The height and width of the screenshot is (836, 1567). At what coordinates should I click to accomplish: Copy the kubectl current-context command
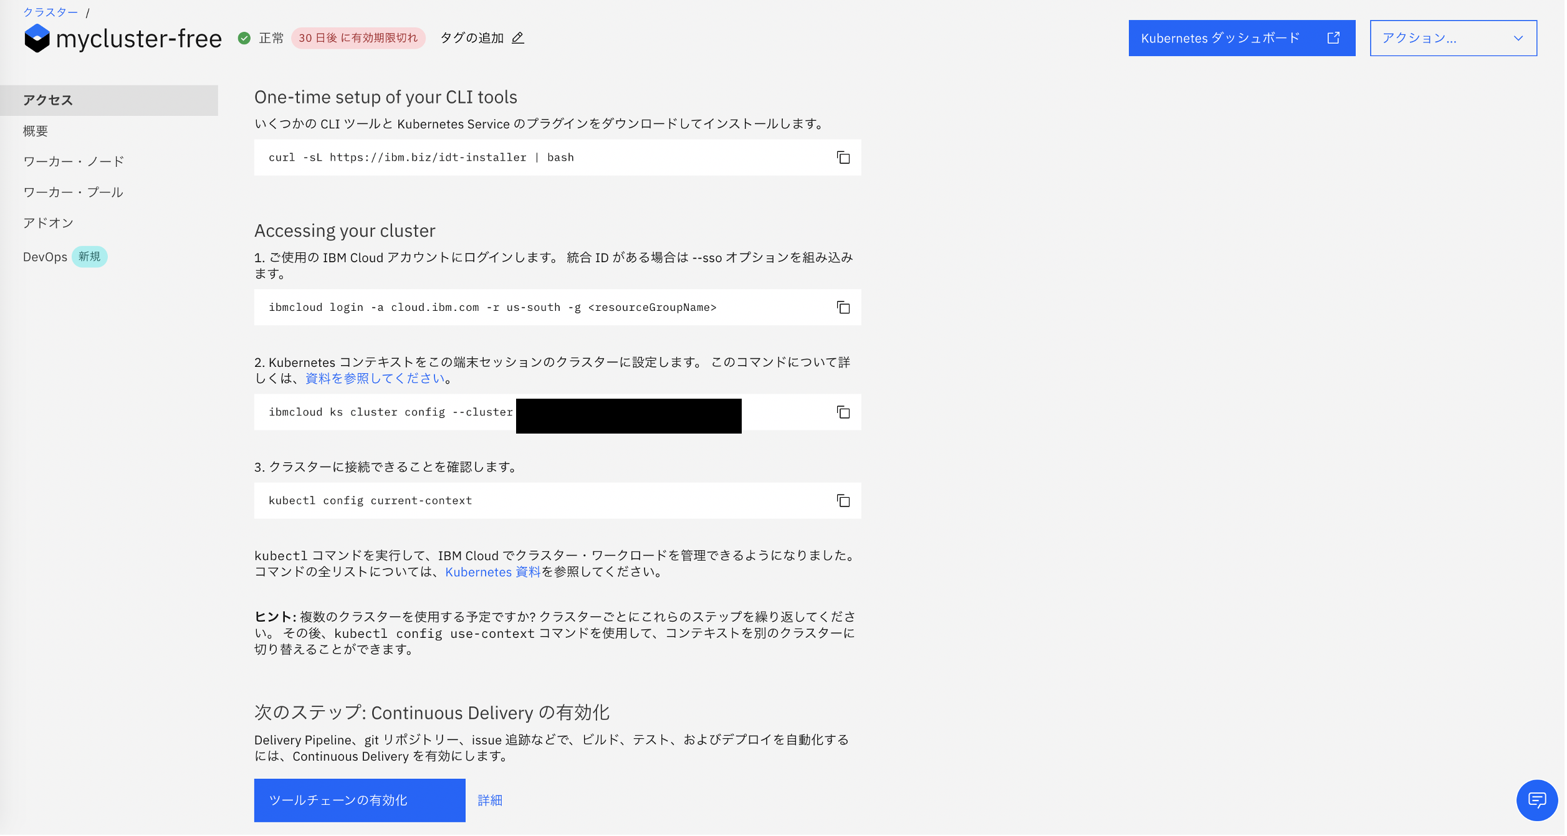tap(843, 501)
